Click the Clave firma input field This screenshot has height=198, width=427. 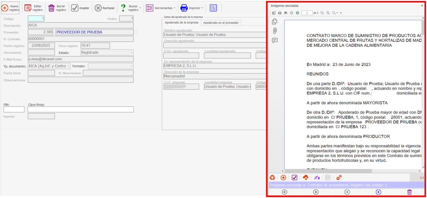81,109
